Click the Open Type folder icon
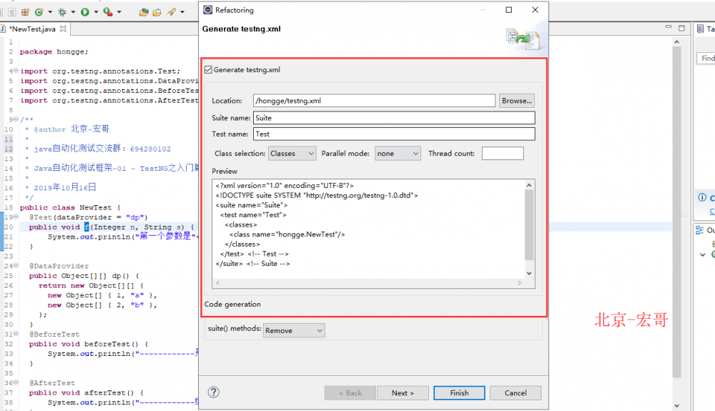The height and width of the screenshot is (411, 715). click(144, 12)
